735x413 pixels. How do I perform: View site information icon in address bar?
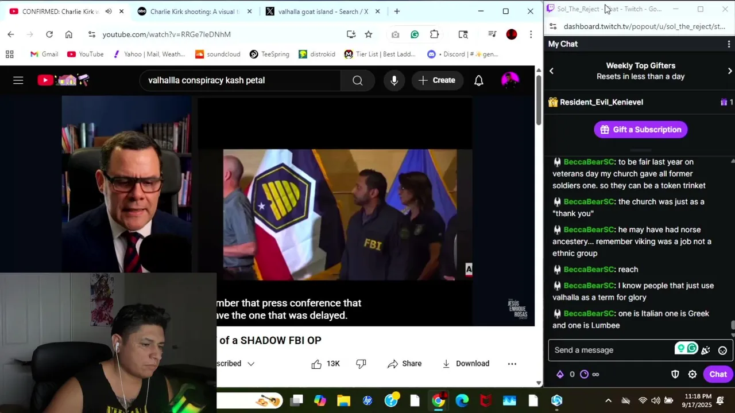[x=92, y=34]
